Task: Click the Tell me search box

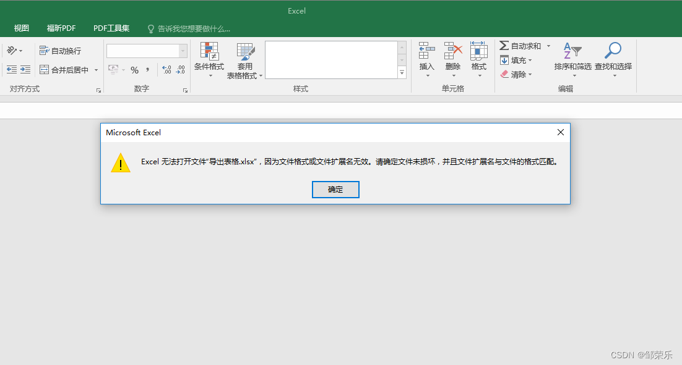Action: point(189,28)
